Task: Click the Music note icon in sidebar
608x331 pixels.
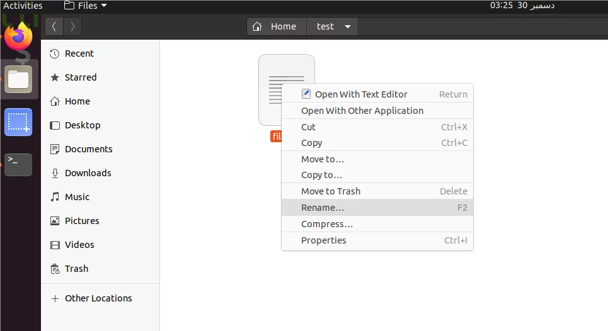Action: [x=55, y=197]
